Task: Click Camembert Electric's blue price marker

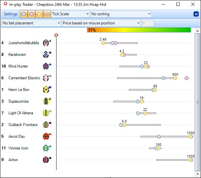Action: 163,78
